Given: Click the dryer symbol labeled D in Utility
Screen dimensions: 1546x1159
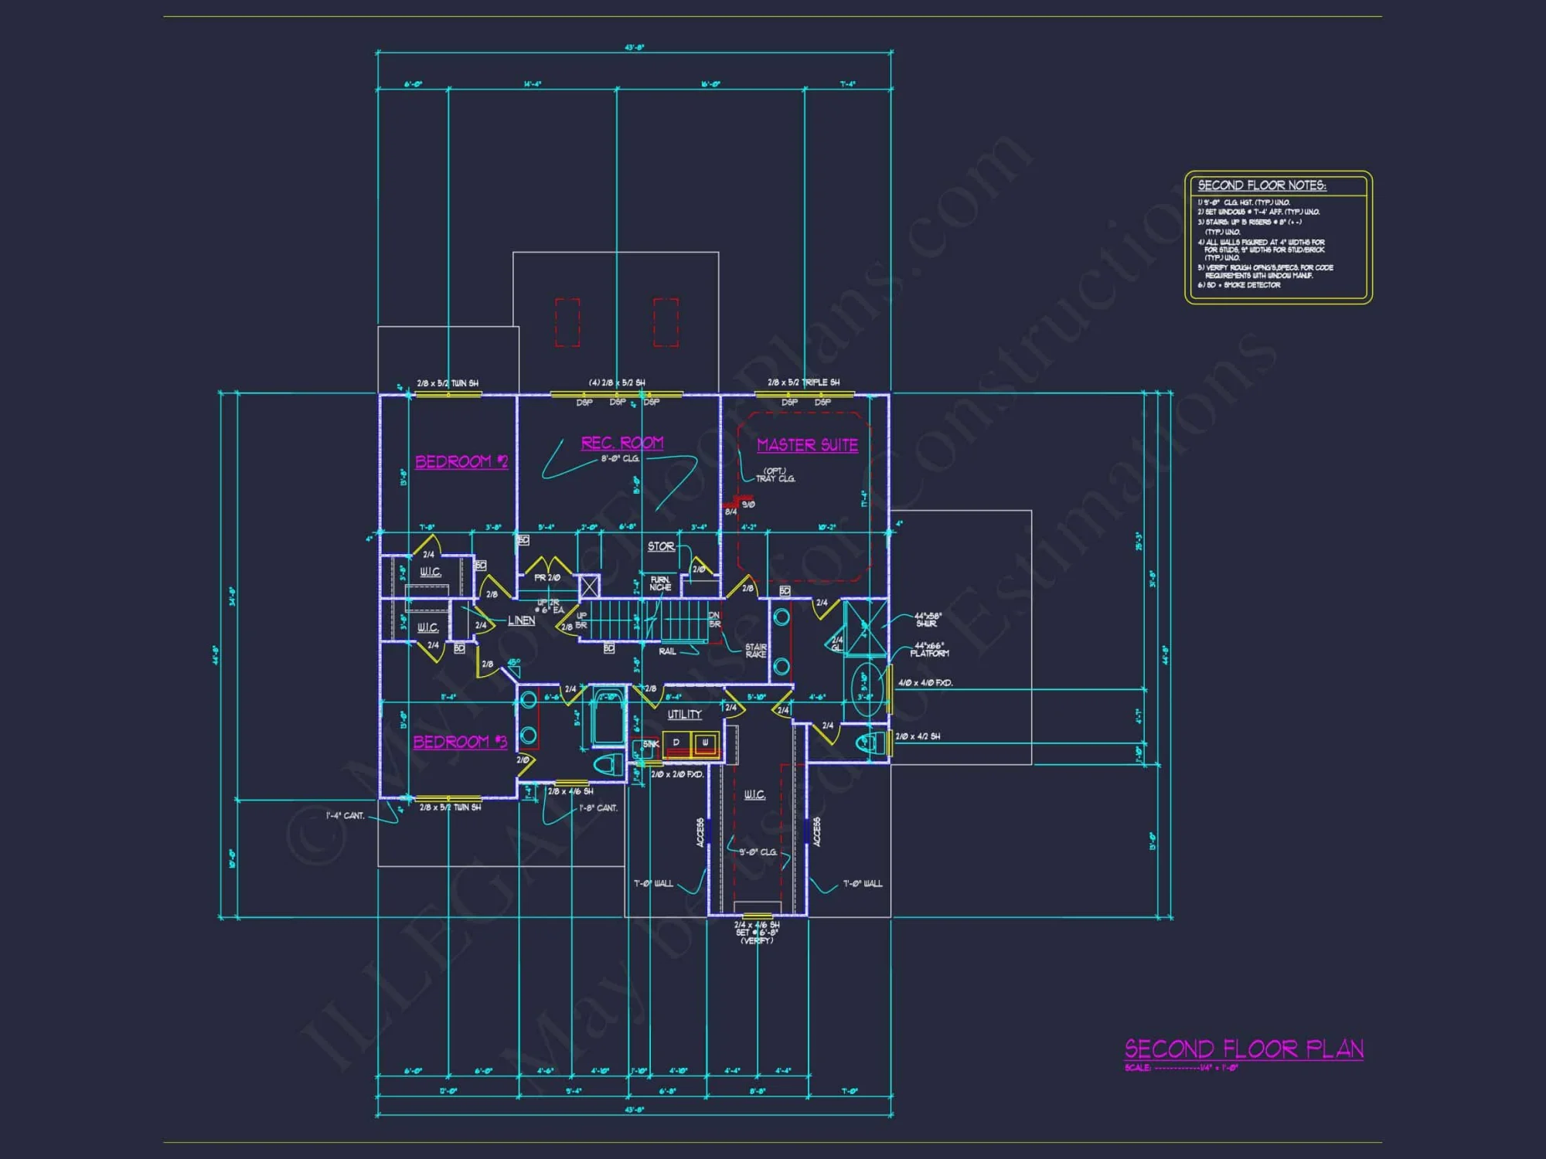Looking at the screenshot, I should click(x=676, y=743).
